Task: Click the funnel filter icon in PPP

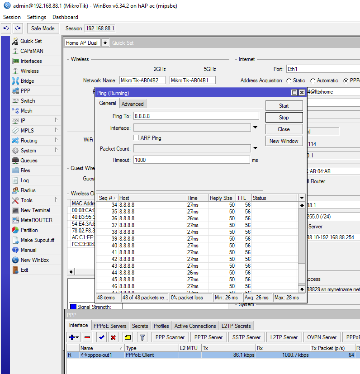Action: click(142, 337)
